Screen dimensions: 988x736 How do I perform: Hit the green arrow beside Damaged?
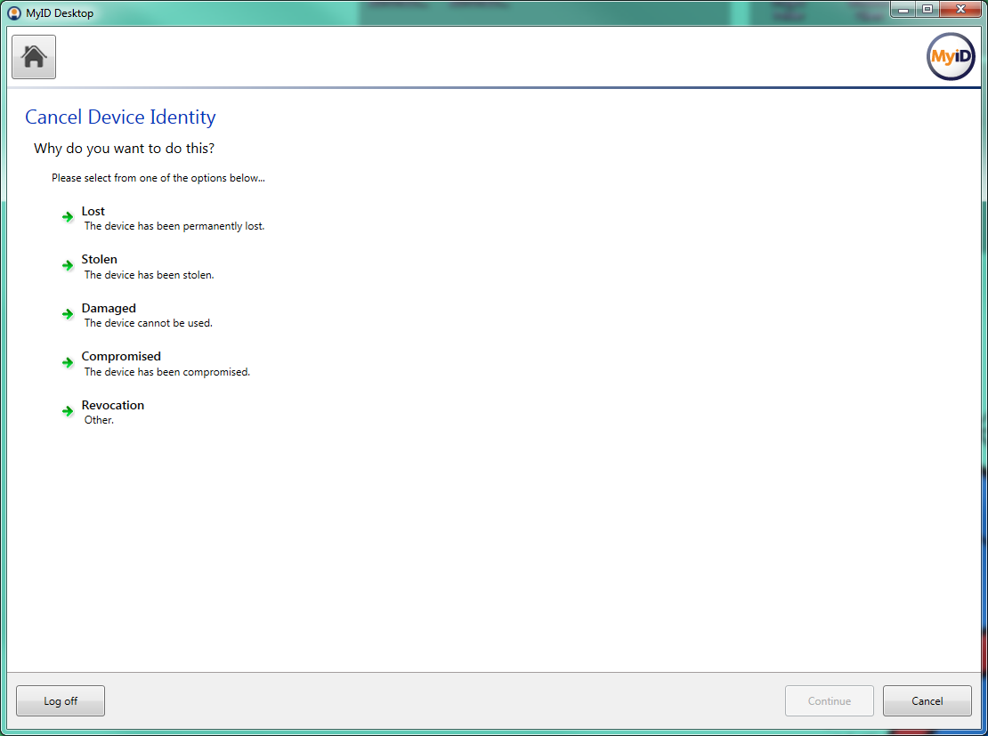(x=68, y=314)
